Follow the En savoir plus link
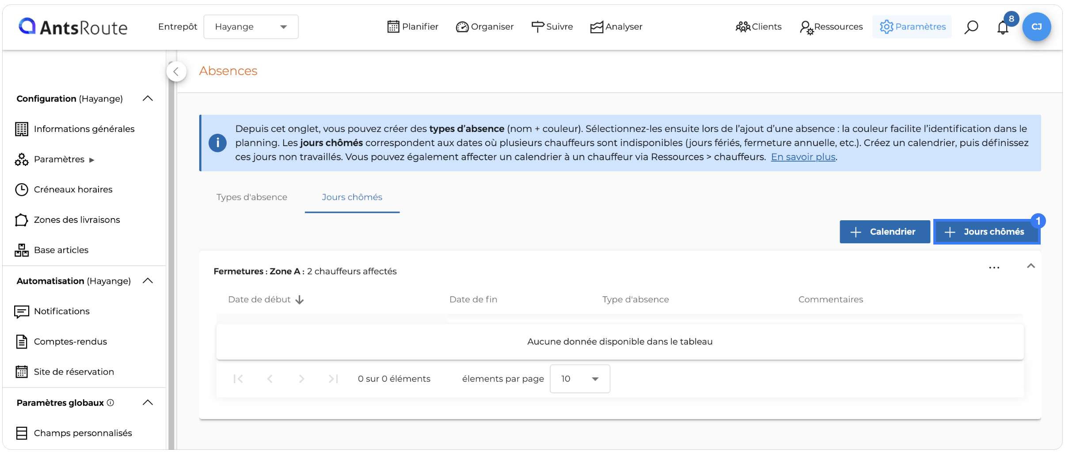 coord(803,157)
